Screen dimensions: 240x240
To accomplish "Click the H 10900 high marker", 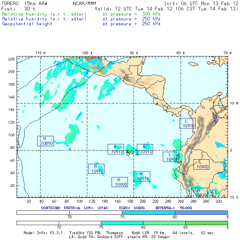I will [x=119, y=182].
